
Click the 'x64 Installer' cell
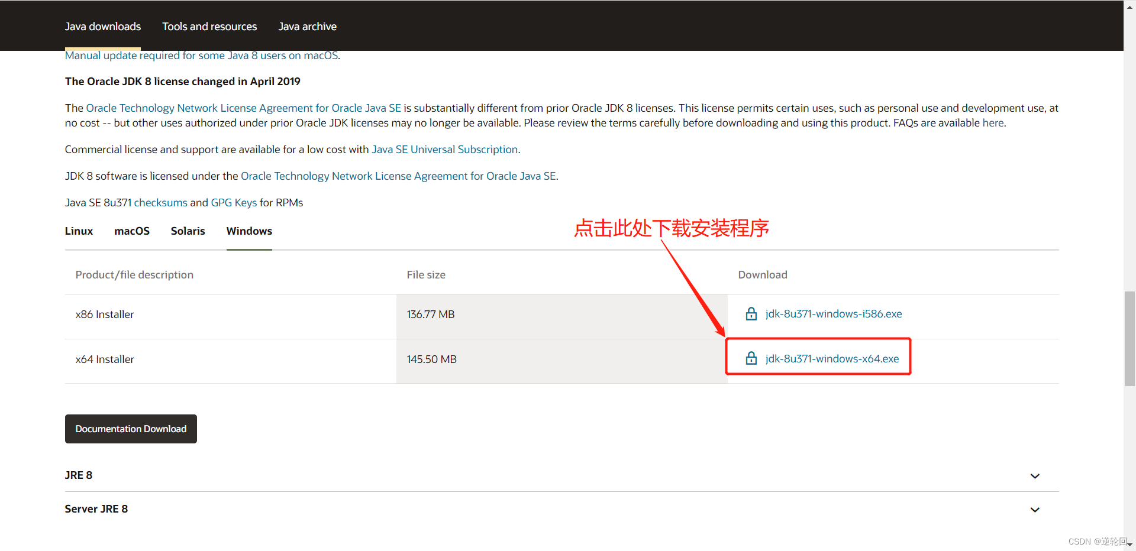click(x=105, y=359)
